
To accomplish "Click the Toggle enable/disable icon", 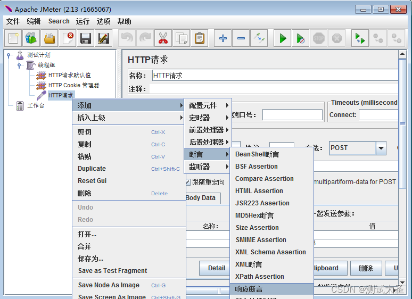I will 259,38.
